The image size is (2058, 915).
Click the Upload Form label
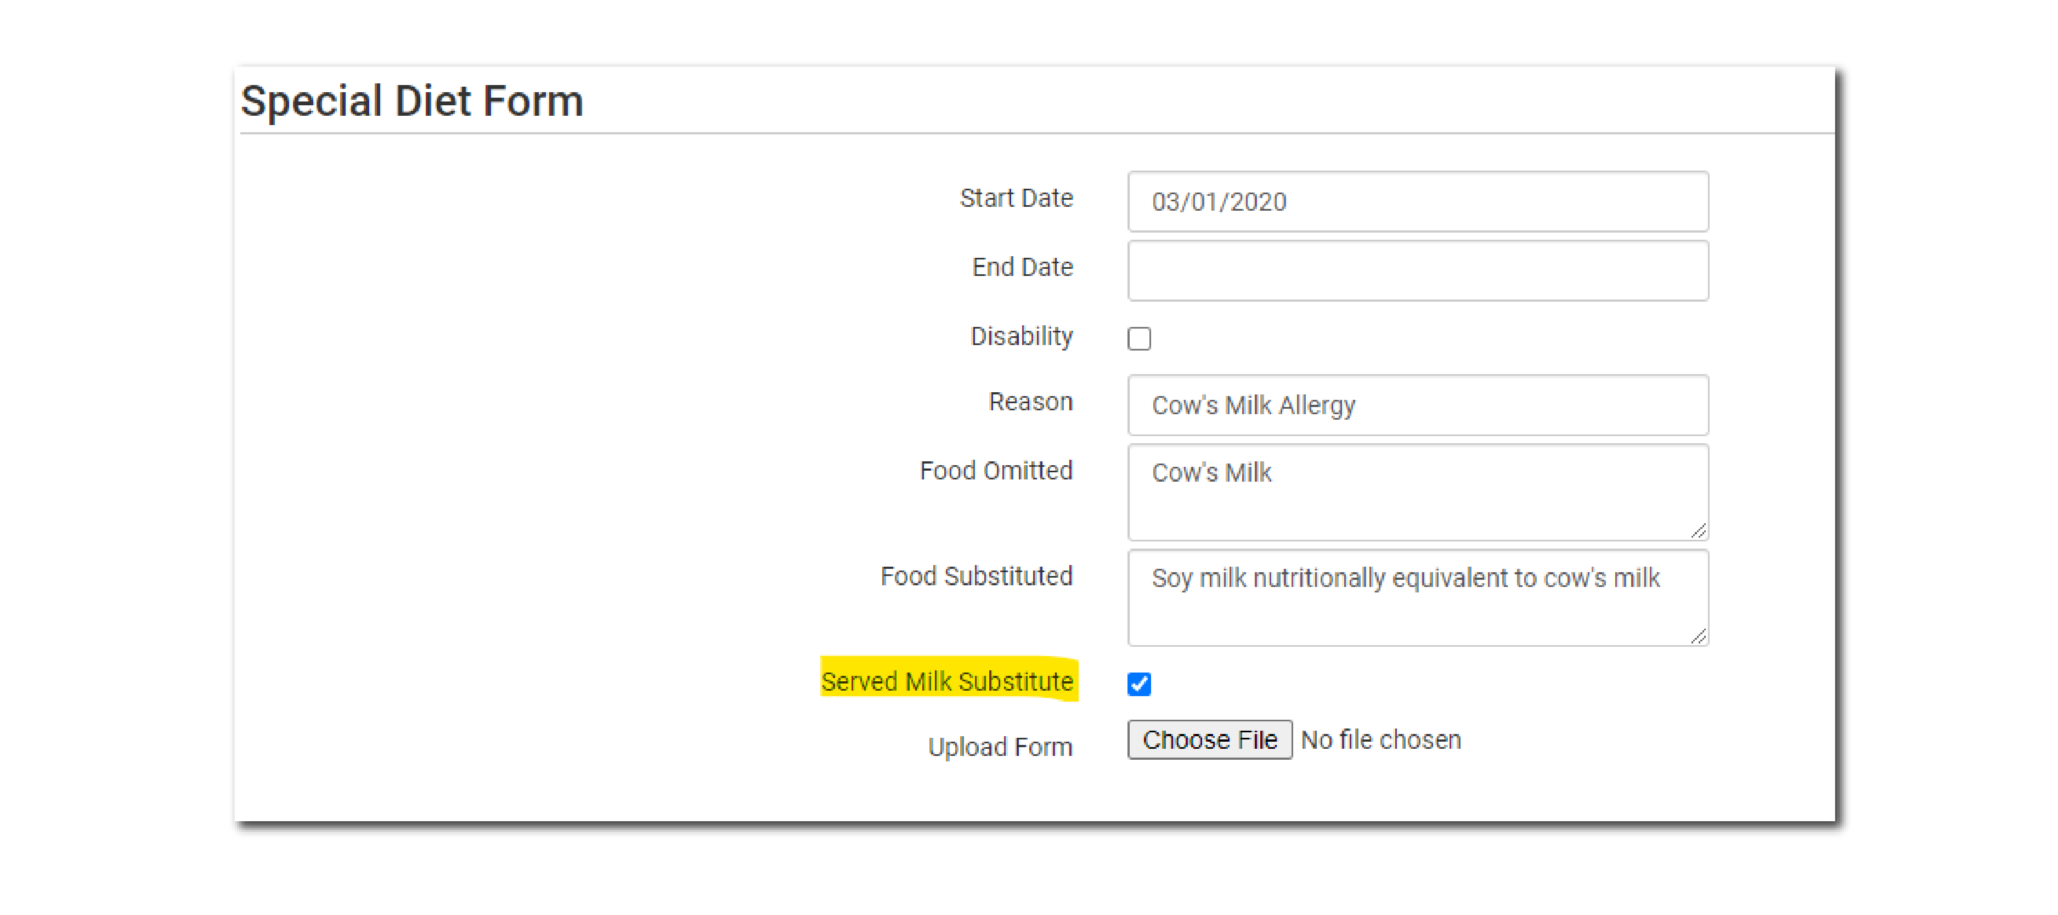1000,747
